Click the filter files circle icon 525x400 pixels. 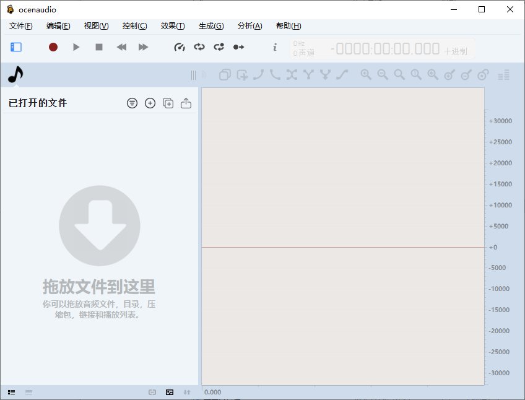132,103
